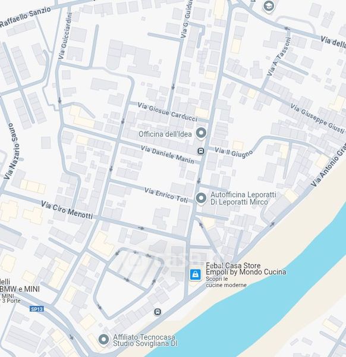346x357 pixels.
Task: Open the Febal Casa Store Empoli label
Action: click(x=246, y=269)
